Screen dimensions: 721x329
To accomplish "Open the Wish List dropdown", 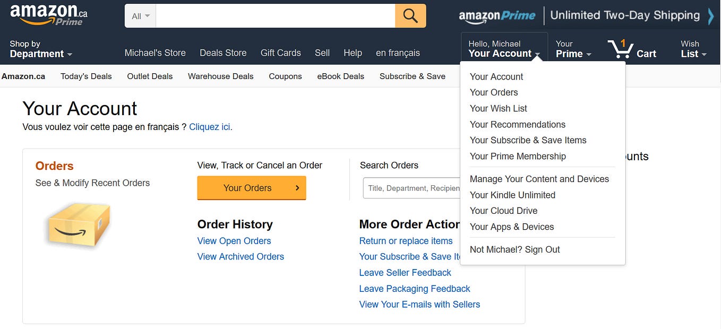I will click(x=693, y=49).
